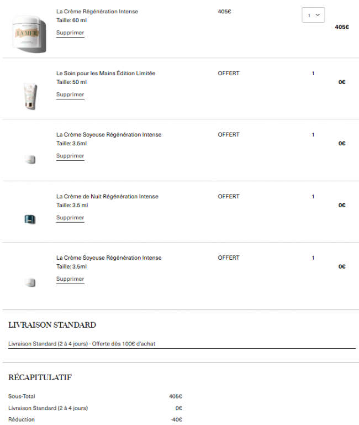
Task: Open quantity dropdown for La Crème Régénération Intense
Action: coord(313,15)
